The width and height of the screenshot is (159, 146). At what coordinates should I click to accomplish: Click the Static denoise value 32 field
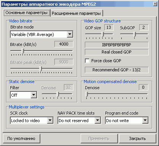68,87
